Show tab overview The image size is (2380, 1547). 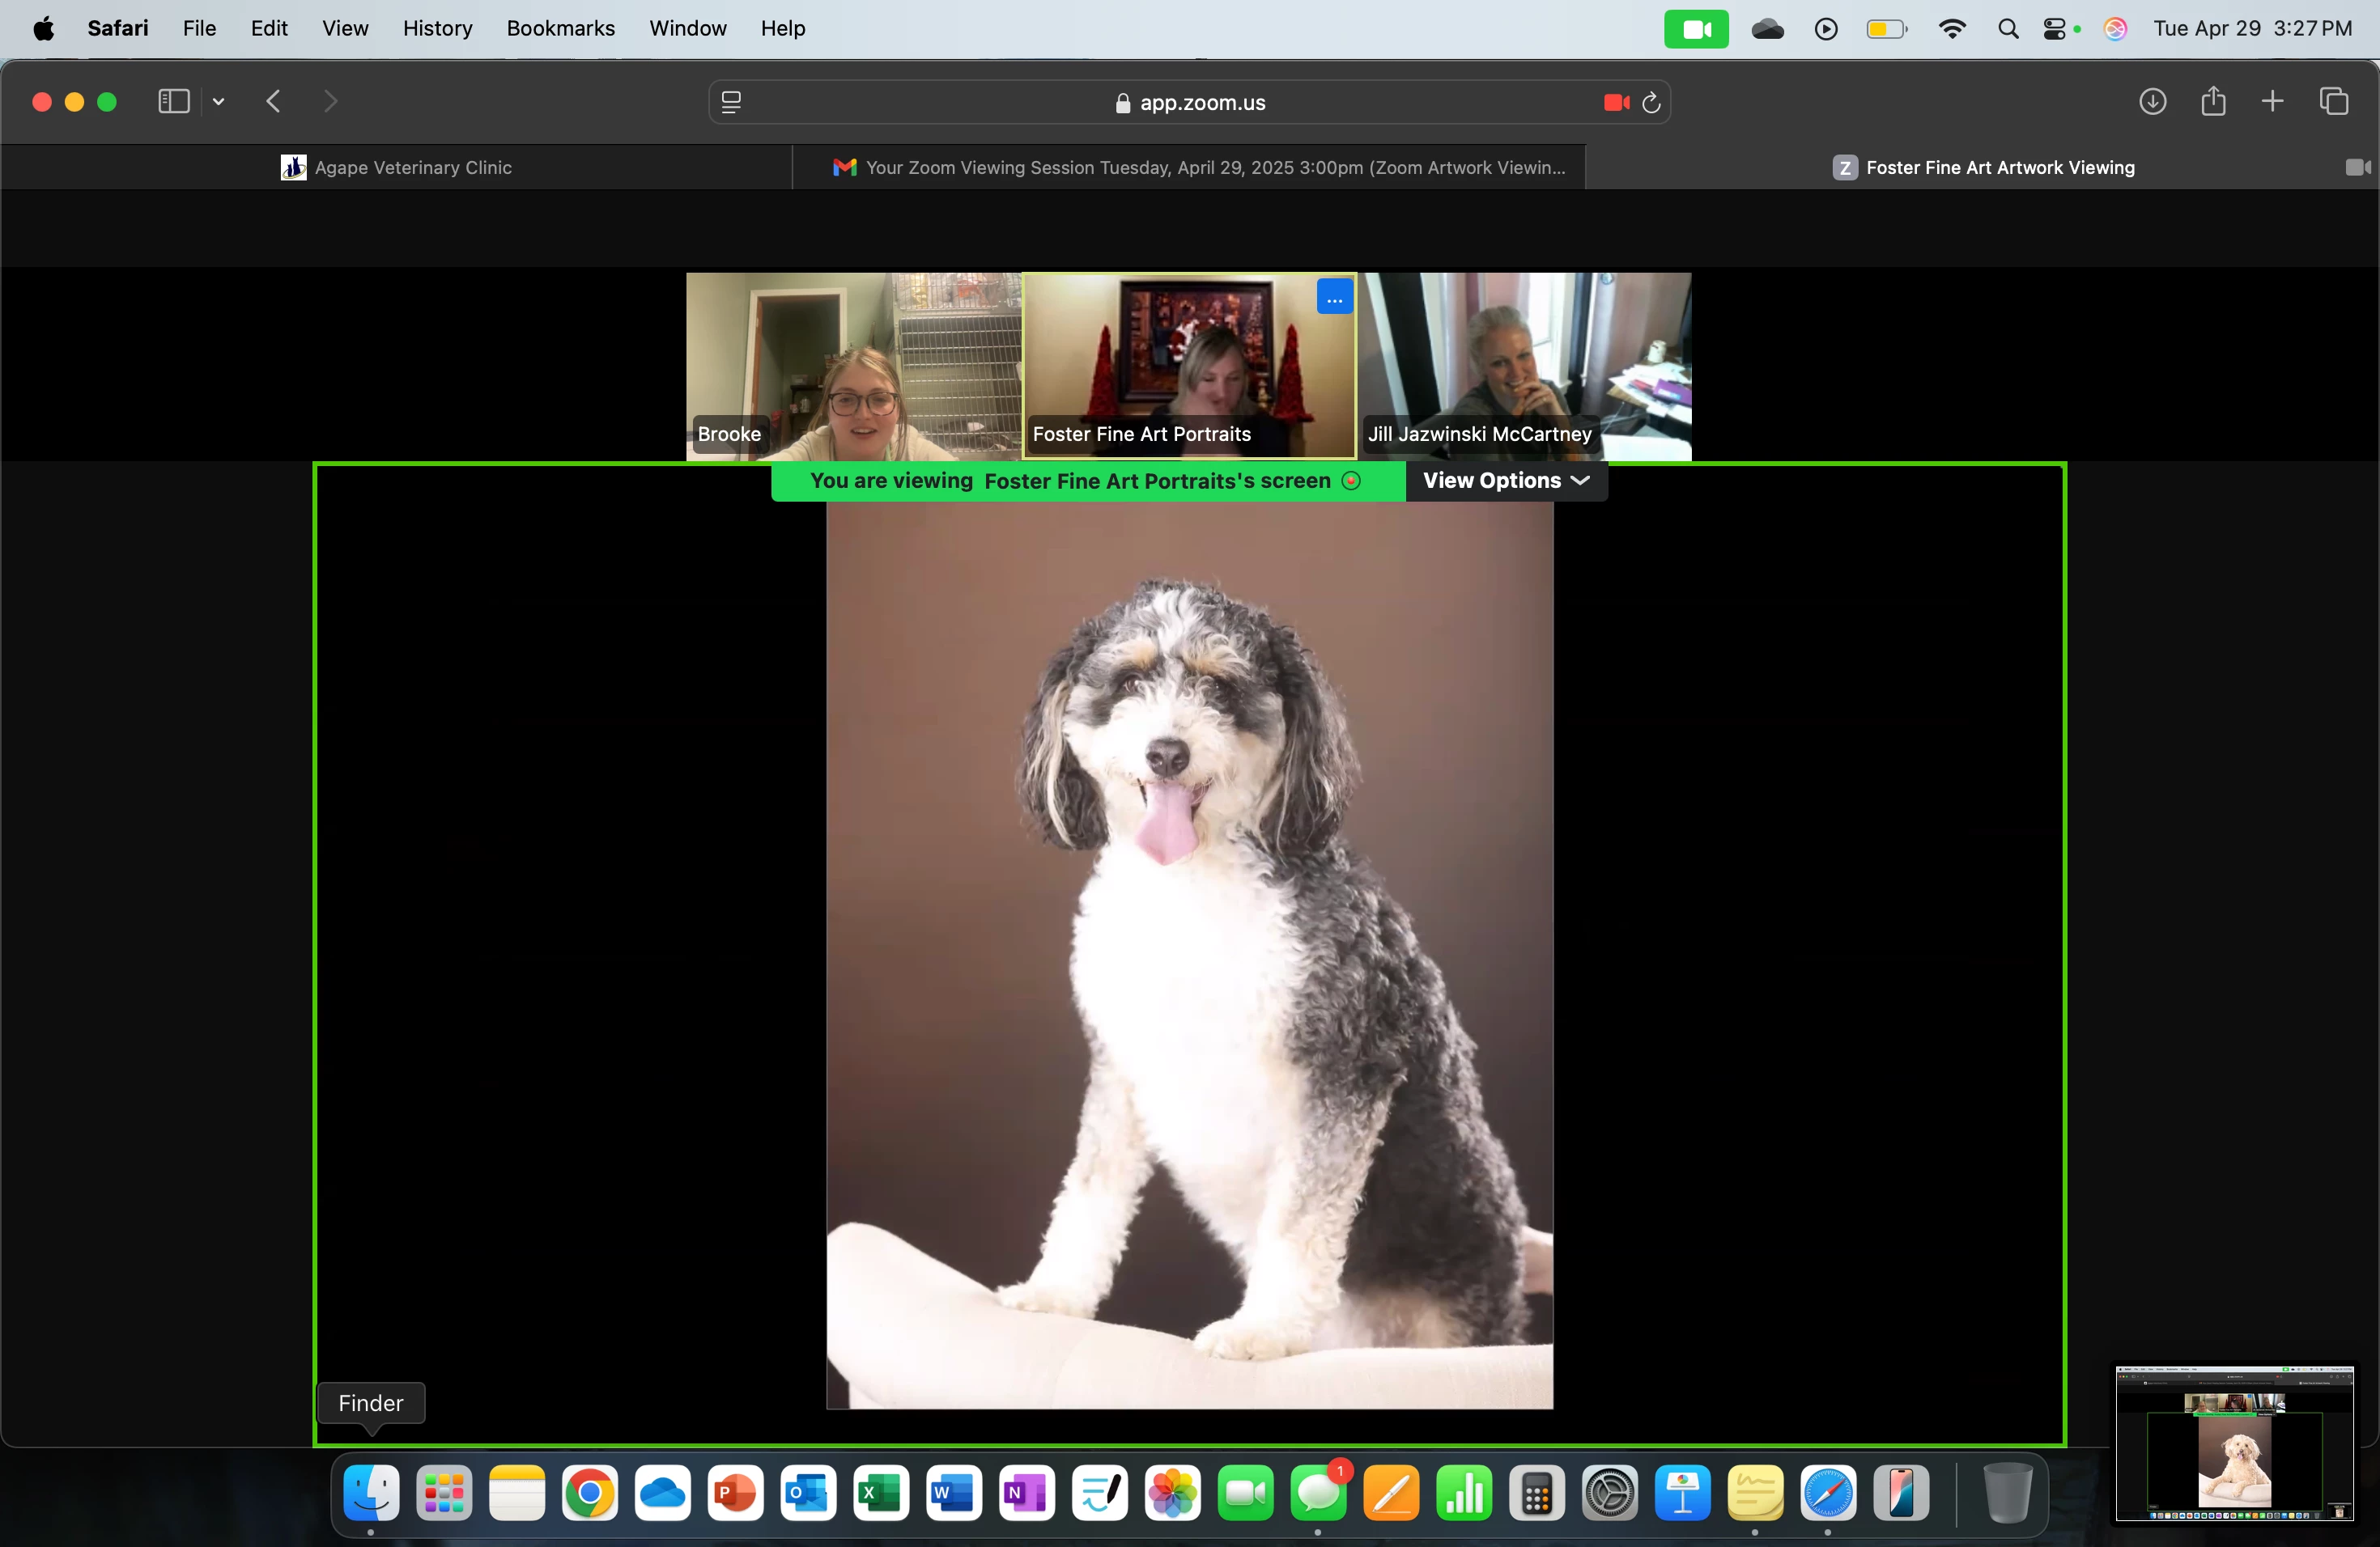point(2333,102)
